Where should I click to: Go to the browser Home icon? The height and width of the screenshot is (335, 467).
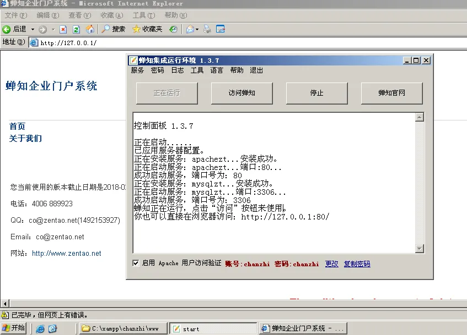(90, 29)
